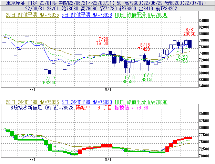The height and width of the screenshot is (164, 215).
Task: Click the 8/8 68550 low label
Action: tap(129, 79)
